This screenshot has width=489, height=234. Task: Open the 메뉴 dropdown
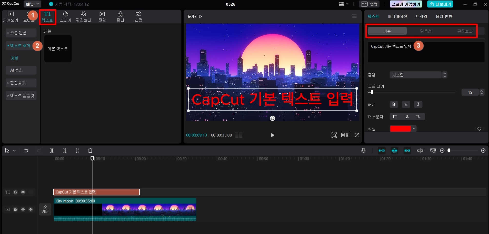32,4
